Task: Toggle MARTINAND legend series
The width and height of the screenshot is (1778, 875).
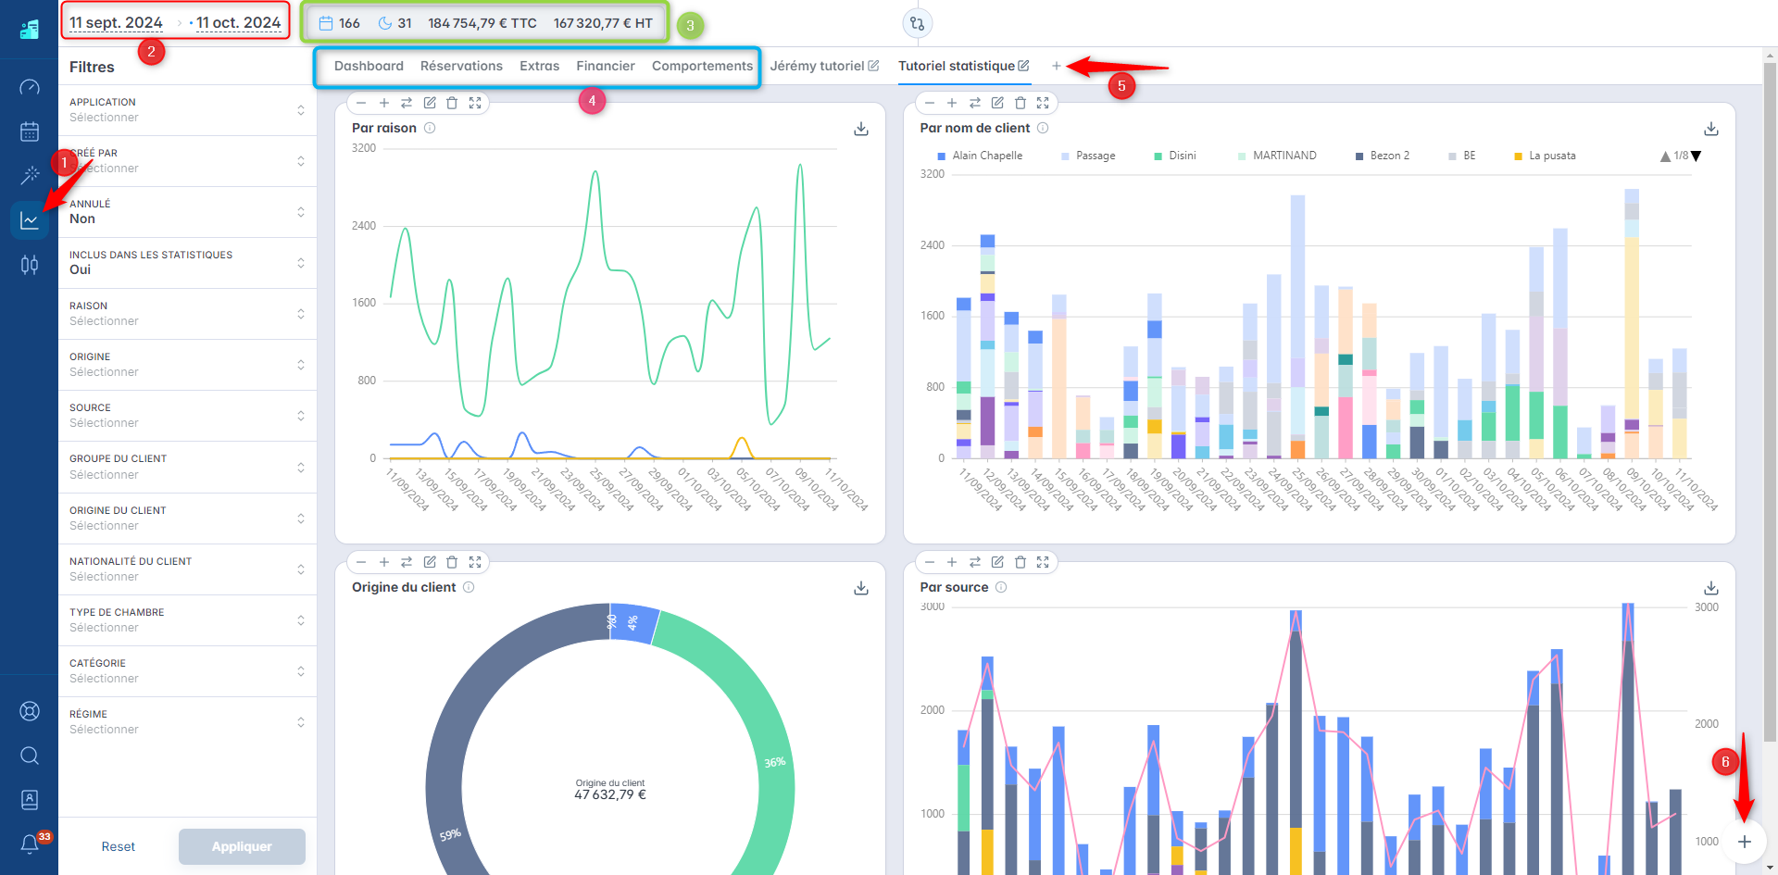Action: coord(1277,156)
